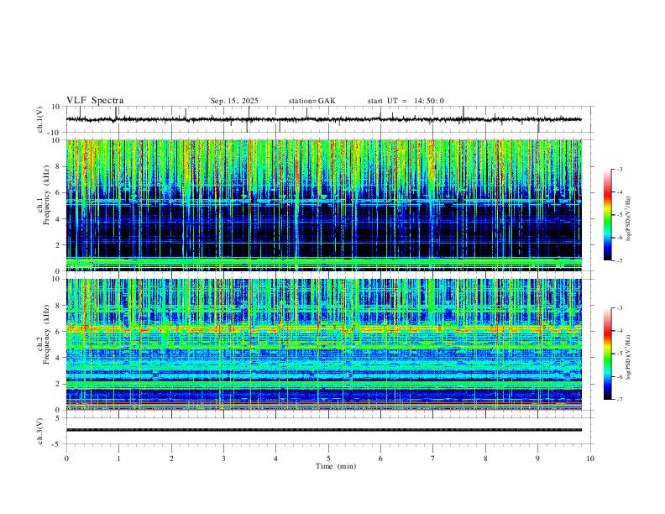Viewport: 665px width, 514px height.
Task: Click the ch.3 flat trace line
Action: click(323, 430)
